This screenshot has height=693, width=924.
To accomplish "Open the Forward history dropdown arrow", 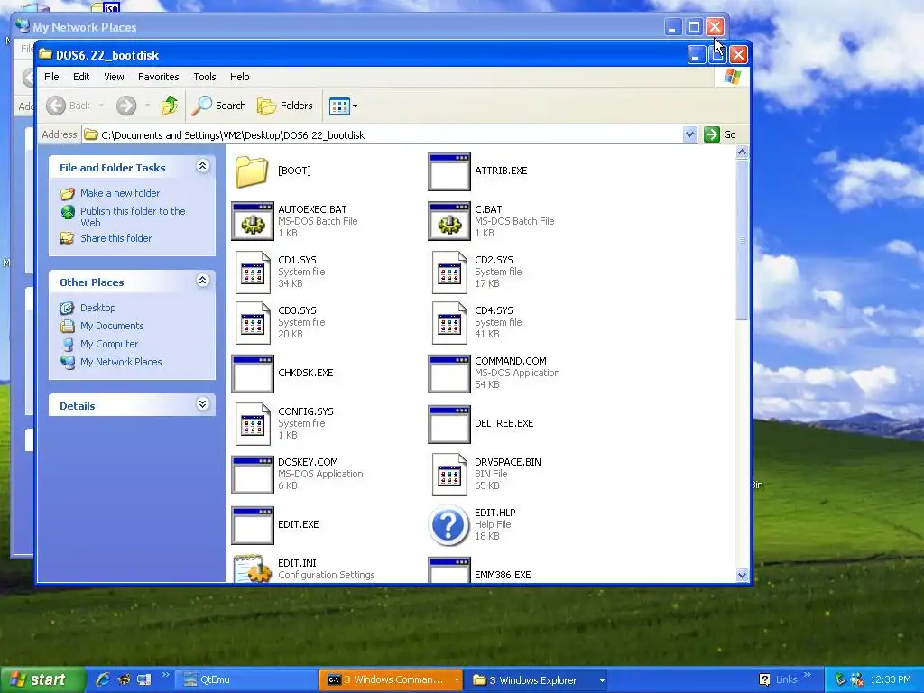I will click(147, 106).
